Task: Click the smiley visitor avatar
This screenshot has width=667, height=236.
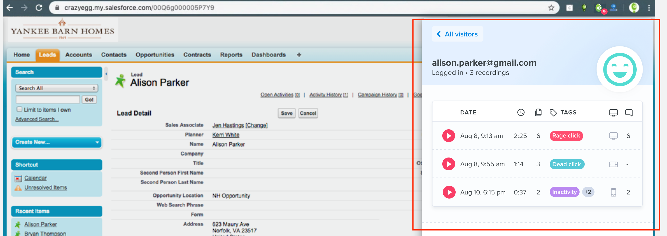Action: tap(620, 70)
